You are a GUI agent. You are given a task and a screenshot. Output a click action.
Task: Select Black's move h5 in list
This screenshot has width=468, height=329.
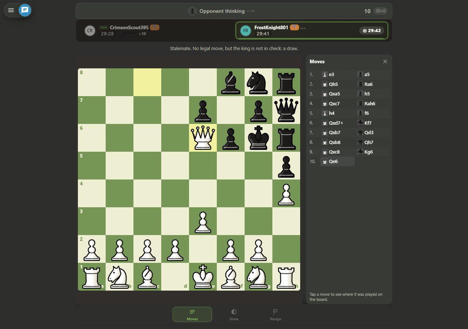click(x=373, y=94)
